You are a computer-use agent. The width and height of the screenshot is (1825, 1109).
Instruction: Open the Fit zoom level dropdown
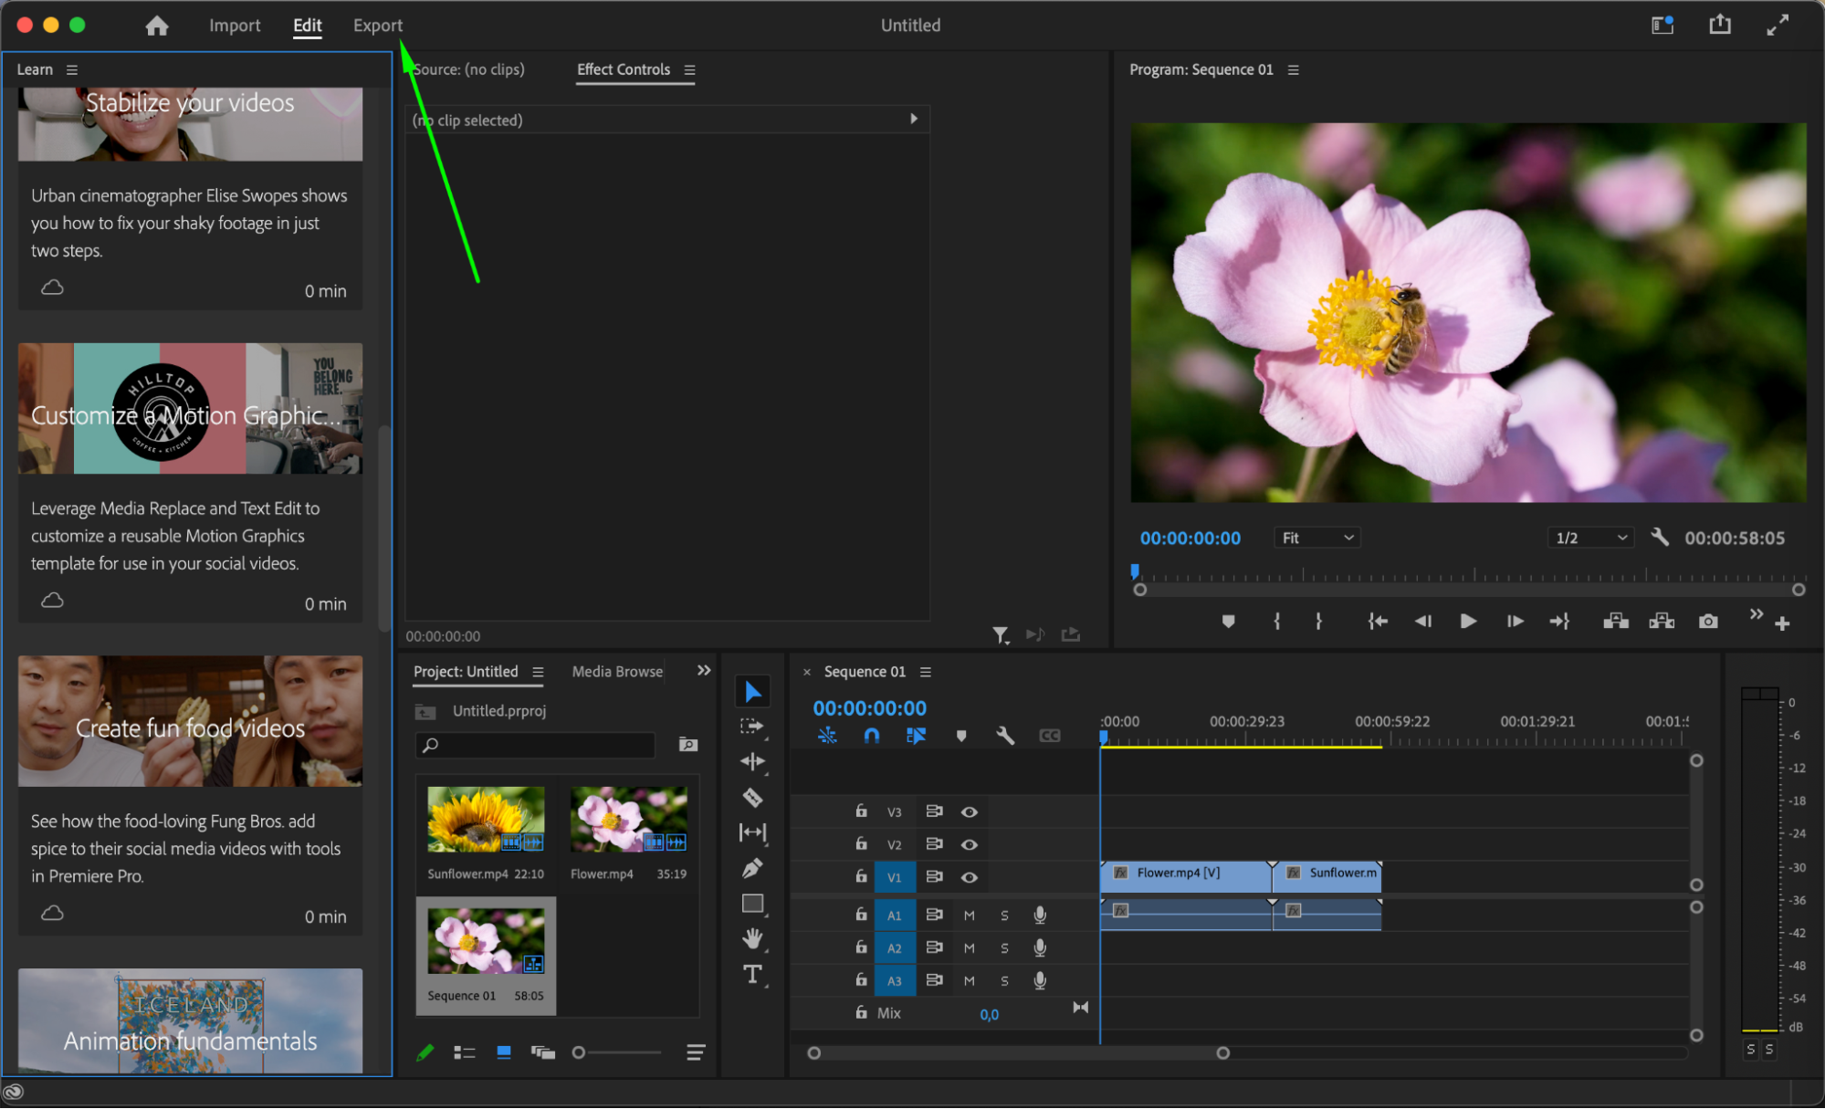1316,538
